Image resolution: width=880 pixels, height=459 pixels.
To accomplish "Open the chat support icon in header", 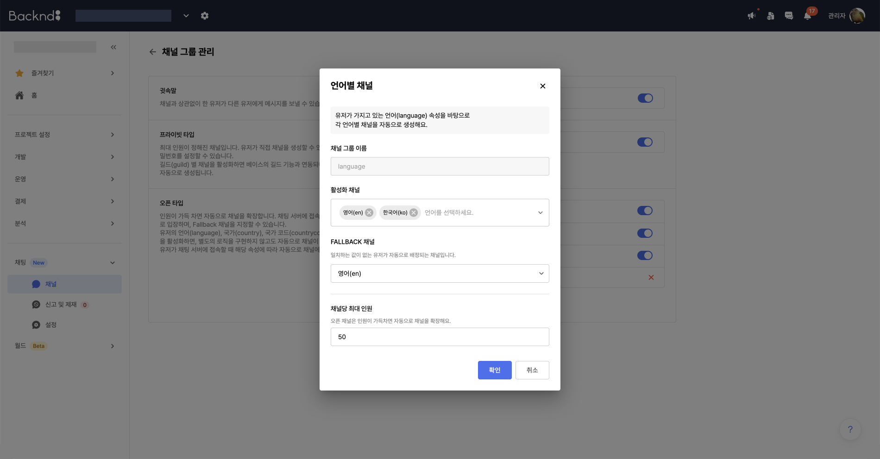I will point(789,16).
